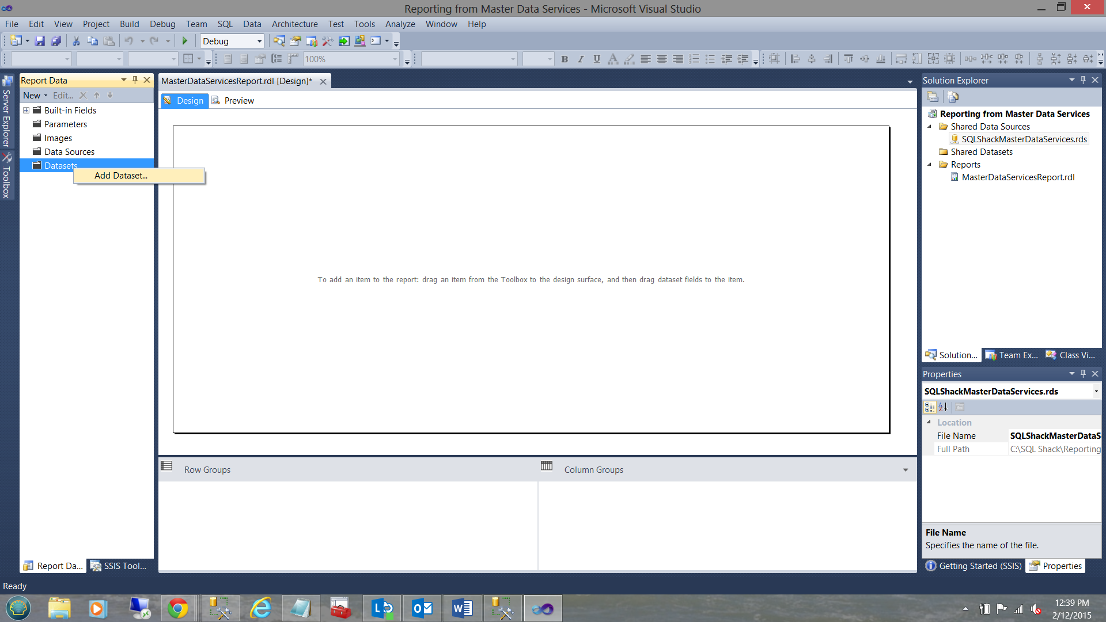This screenshot has height=622, width=1106.
Task: Open the Zoom 100% combo box
Action: 394,59
